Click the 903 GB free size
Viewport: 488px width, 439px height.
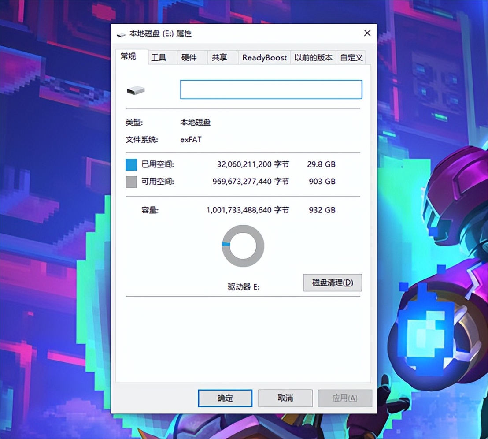point(322,181)
